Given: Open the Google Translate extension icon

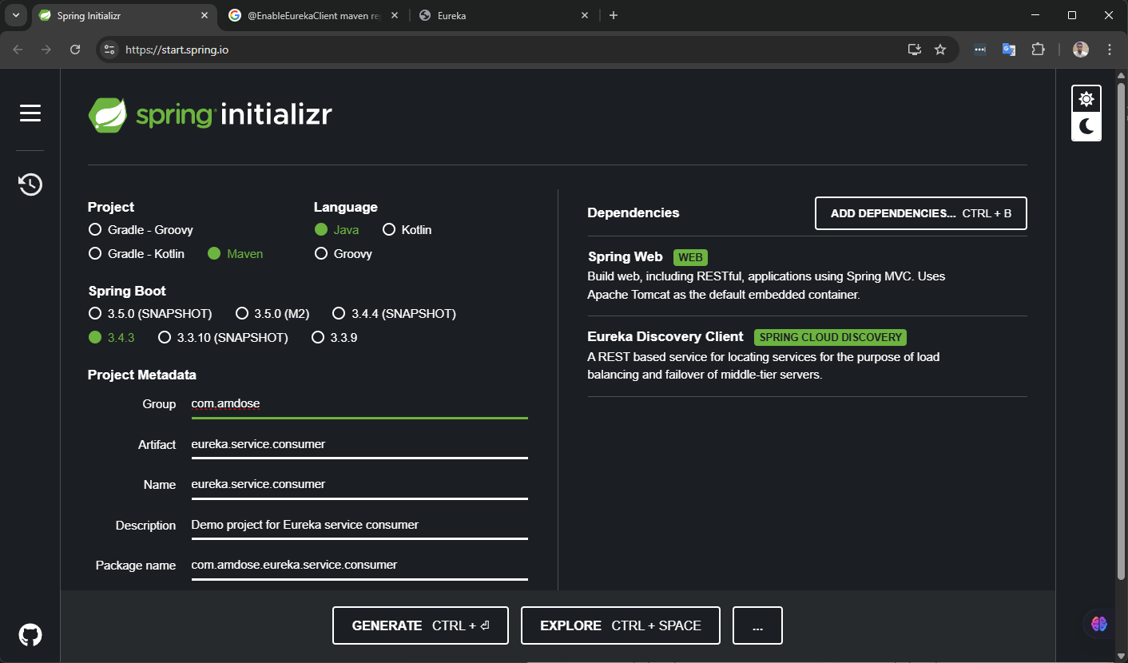Looking at the screenshot, I should coord(1009,50).
